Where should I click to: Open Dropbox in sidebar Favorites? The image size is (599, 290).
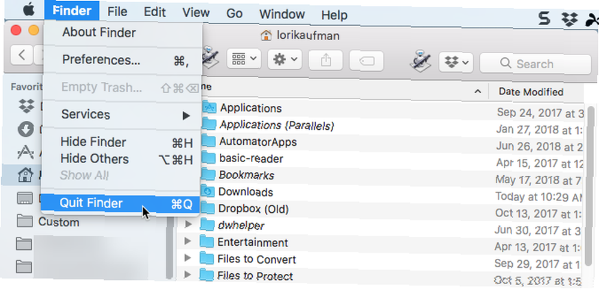[x=26, y=107]
